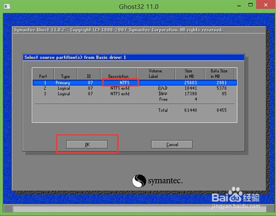276x216 pixels.
Task: Click the 2981 data size value
Action: (x=222, y=83)
